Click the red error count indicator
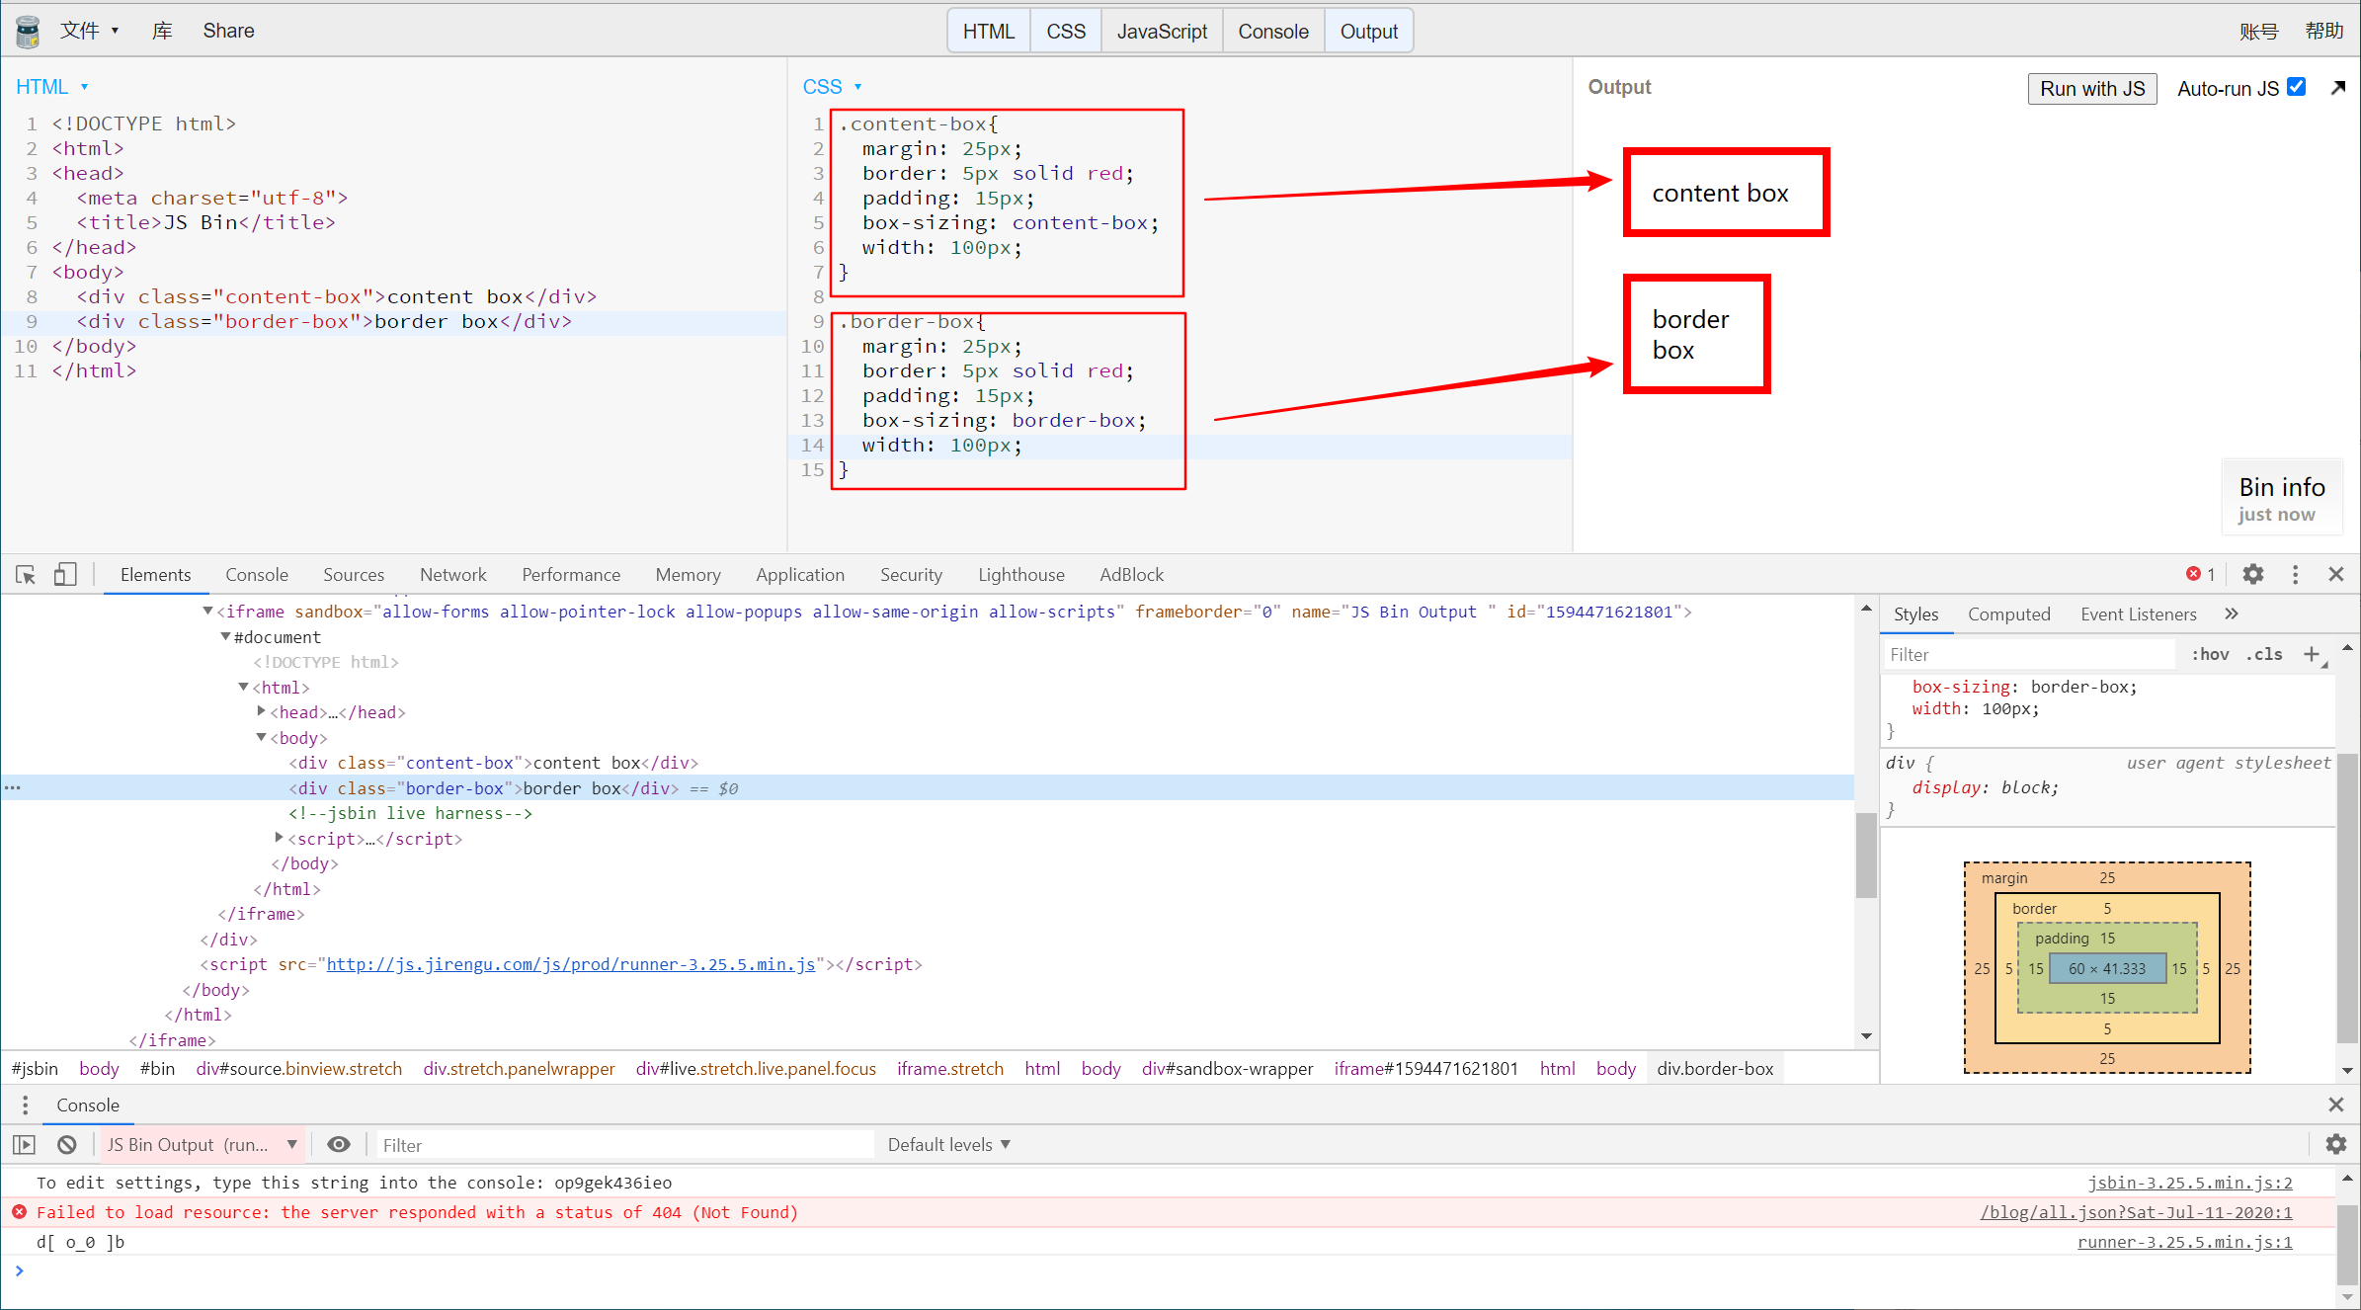This screenshot has height=1310, width=2361. coord(2200,574)
